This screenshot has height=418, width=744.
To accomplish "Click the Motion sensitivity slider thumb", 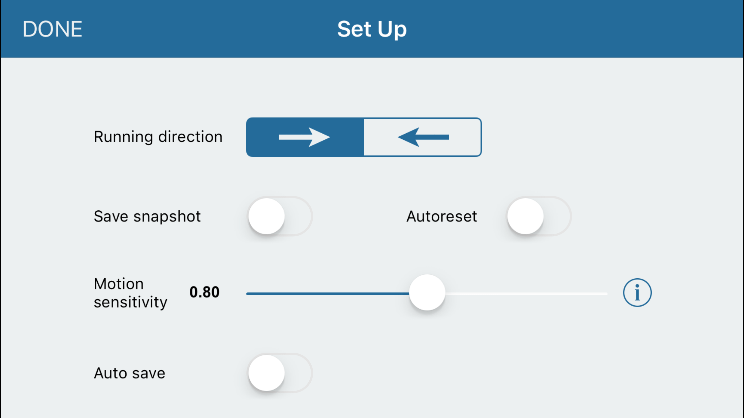I will tap(427, 292).
